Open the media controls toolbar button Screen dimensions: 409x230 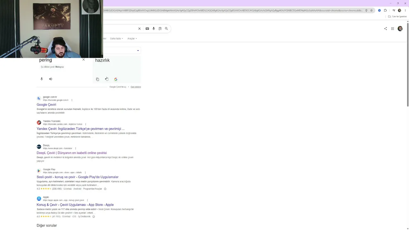(394, 11)
